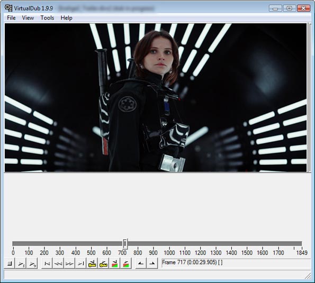Screen dimensions: 315x283
Task: Click the 1600 label on the frame ruler
Action: (263, 253)
